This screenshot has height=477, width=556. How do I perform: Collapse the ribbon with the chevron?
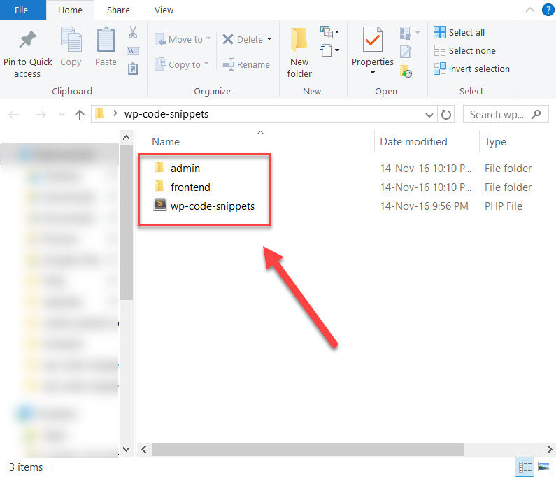pyautogui.click(x=529, y=10)
